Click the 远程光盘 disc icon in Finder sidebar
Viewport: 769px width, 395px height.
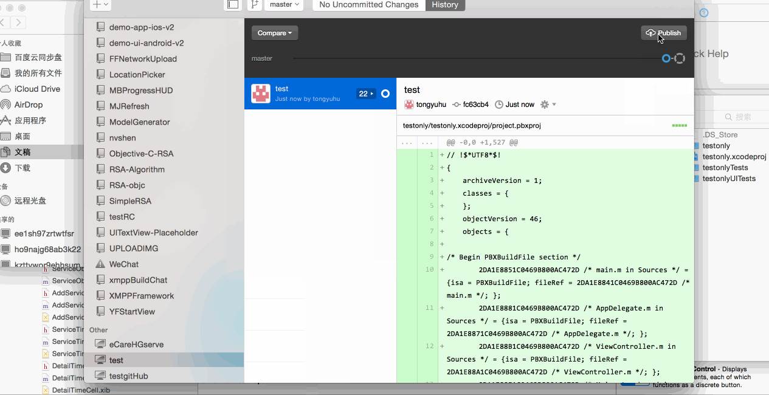5,201
